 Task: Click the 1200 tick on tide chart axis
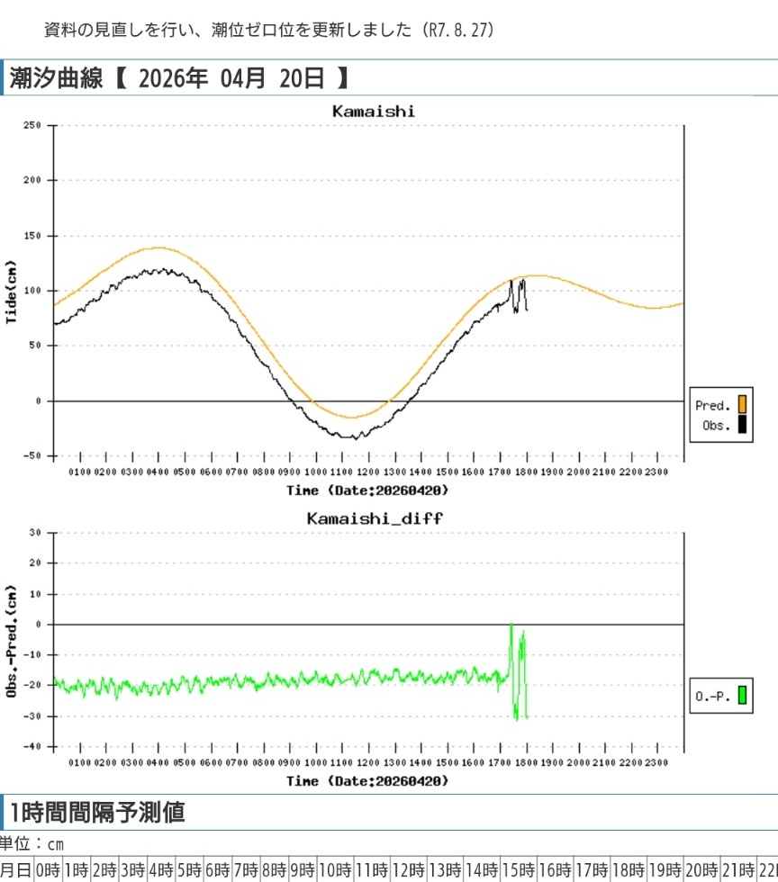coord(367,472)
